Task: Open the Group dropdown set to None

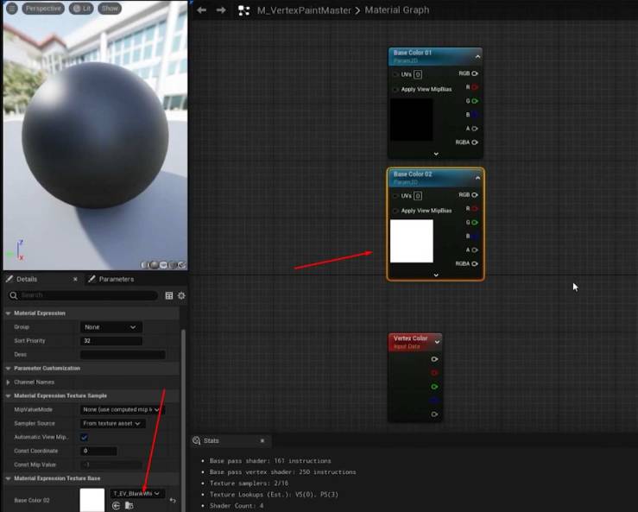Action: [x=111, y=327]
